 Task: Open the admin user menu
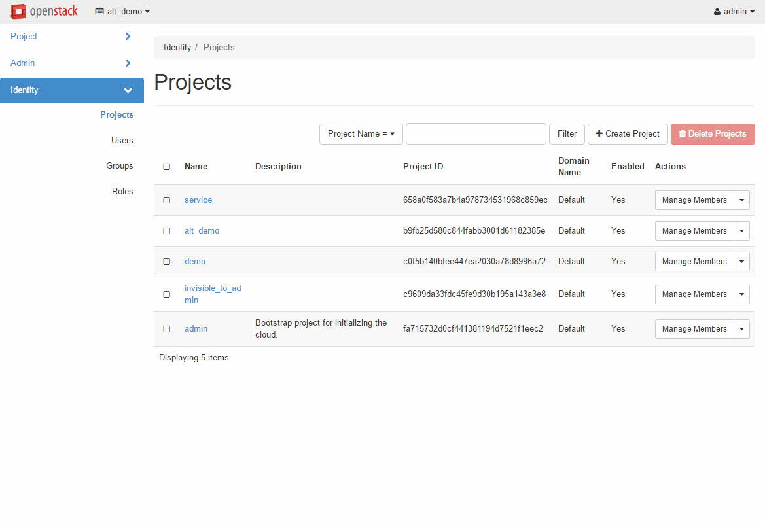coord(734,11)
